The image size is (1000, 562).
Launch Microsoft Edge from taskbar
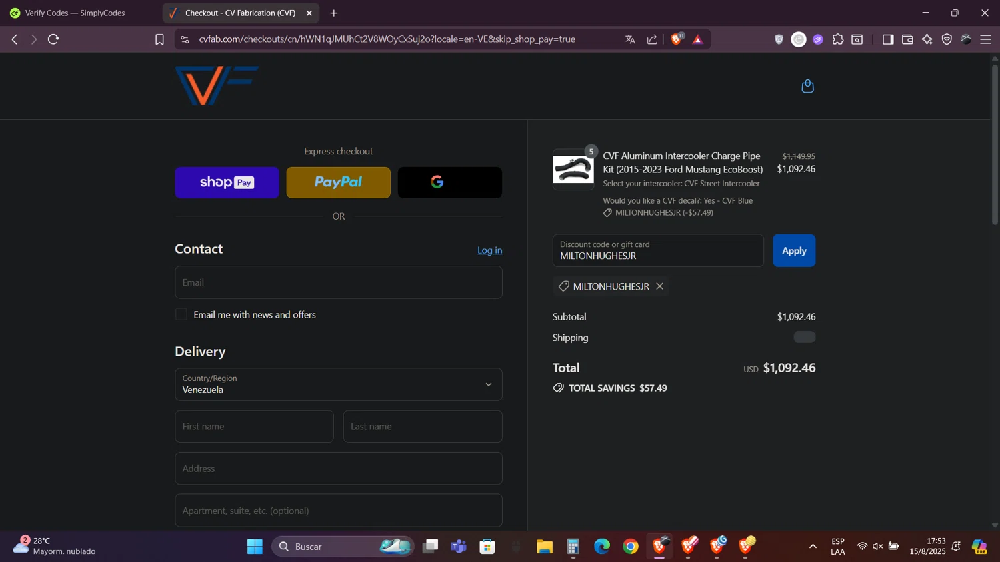click(x=602, y=547)
